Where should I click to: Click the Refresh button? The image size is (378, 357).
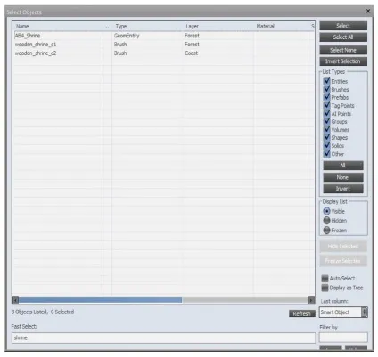[302, 313]
